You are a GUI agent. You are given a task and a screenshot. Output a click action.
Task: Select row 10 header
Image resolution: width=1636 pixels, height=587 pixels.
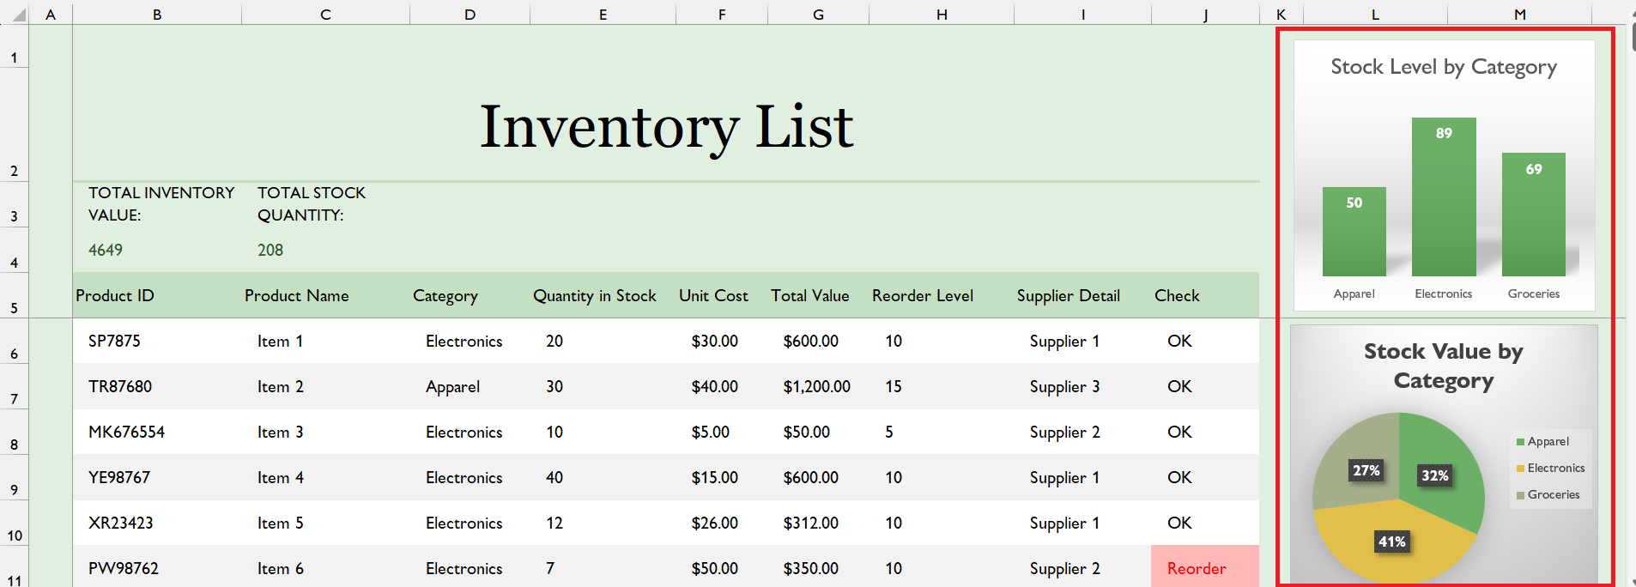(x=15, y=523)
